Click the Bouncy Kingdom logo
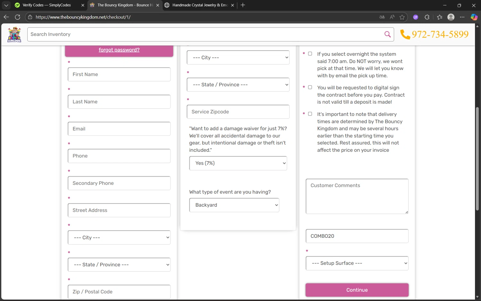 14,35
